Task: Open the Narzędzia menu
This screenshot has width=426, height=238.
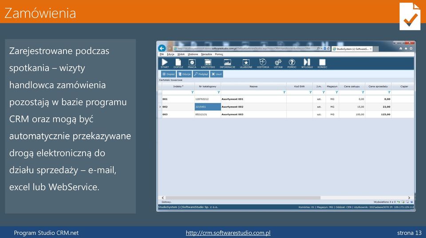Action: 206,54
